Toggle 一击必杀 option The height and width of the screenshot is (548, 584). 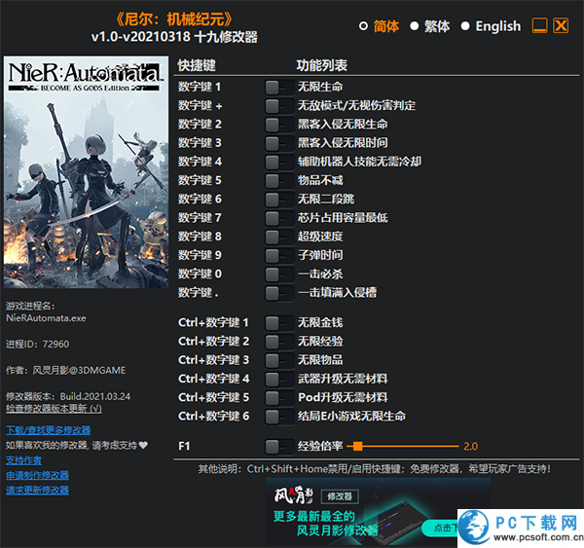click(279, 274)
